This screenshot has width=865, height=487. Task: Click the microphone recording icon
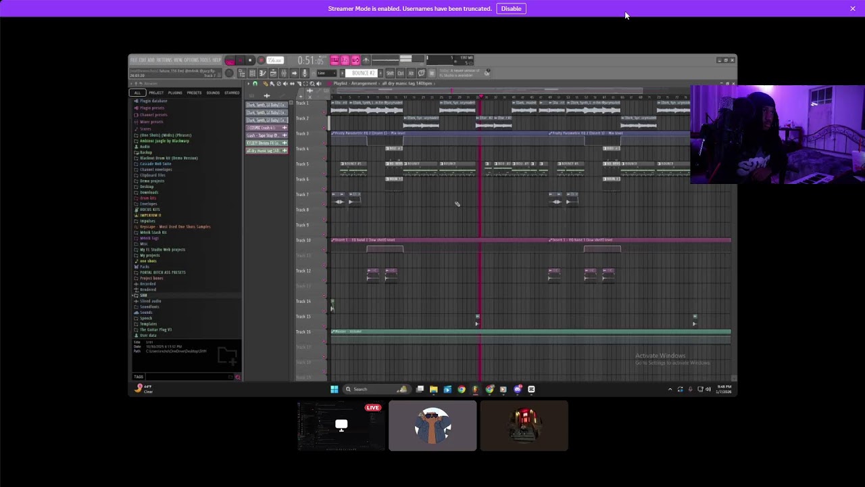(x=304, y=73)
